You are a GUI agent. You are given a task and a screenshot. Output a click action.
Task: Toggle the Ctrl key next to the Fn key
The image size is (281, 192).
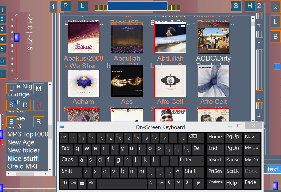pos(73,183)
